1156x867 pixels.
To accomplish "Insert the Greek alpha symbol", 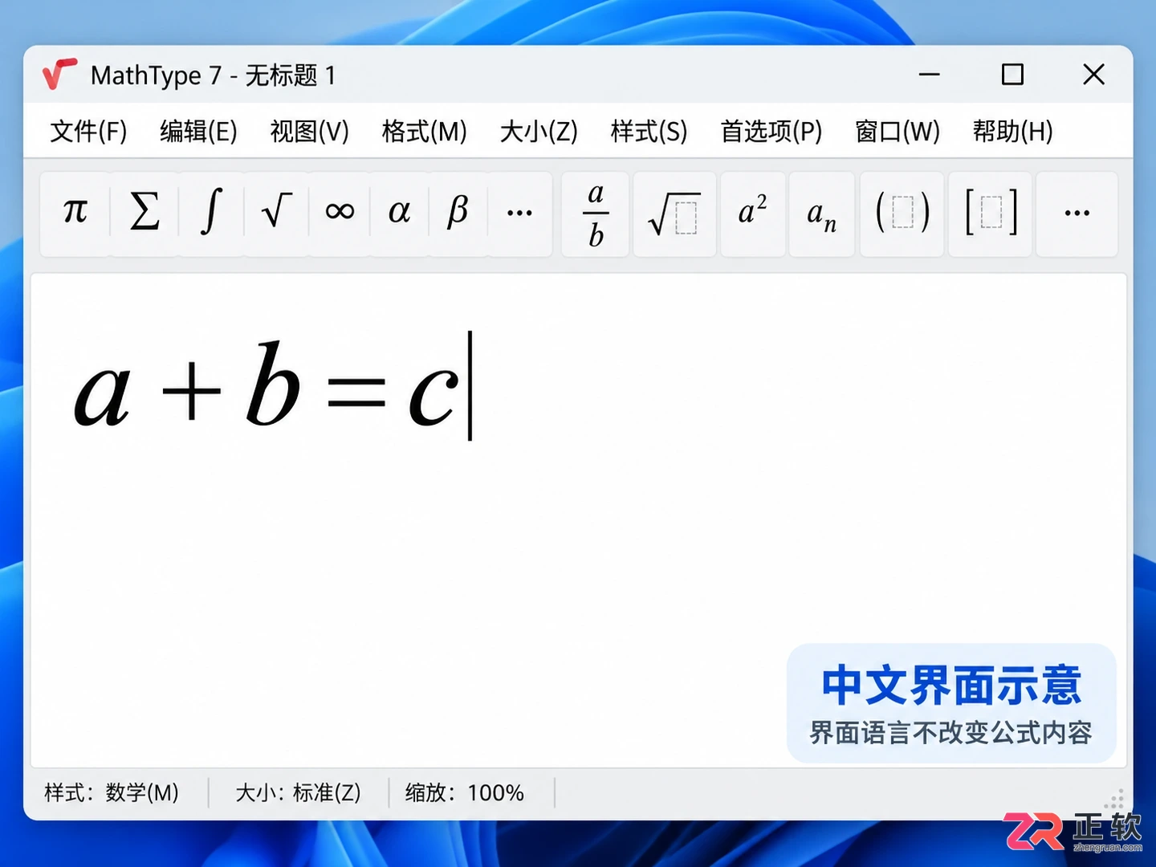I will coord(399,214).
